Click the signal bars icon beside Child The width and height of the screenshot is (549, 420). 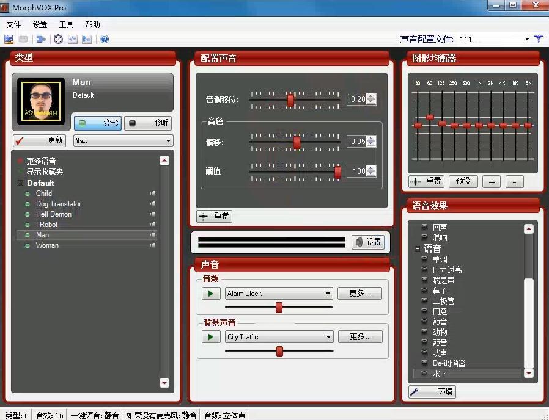152,194
